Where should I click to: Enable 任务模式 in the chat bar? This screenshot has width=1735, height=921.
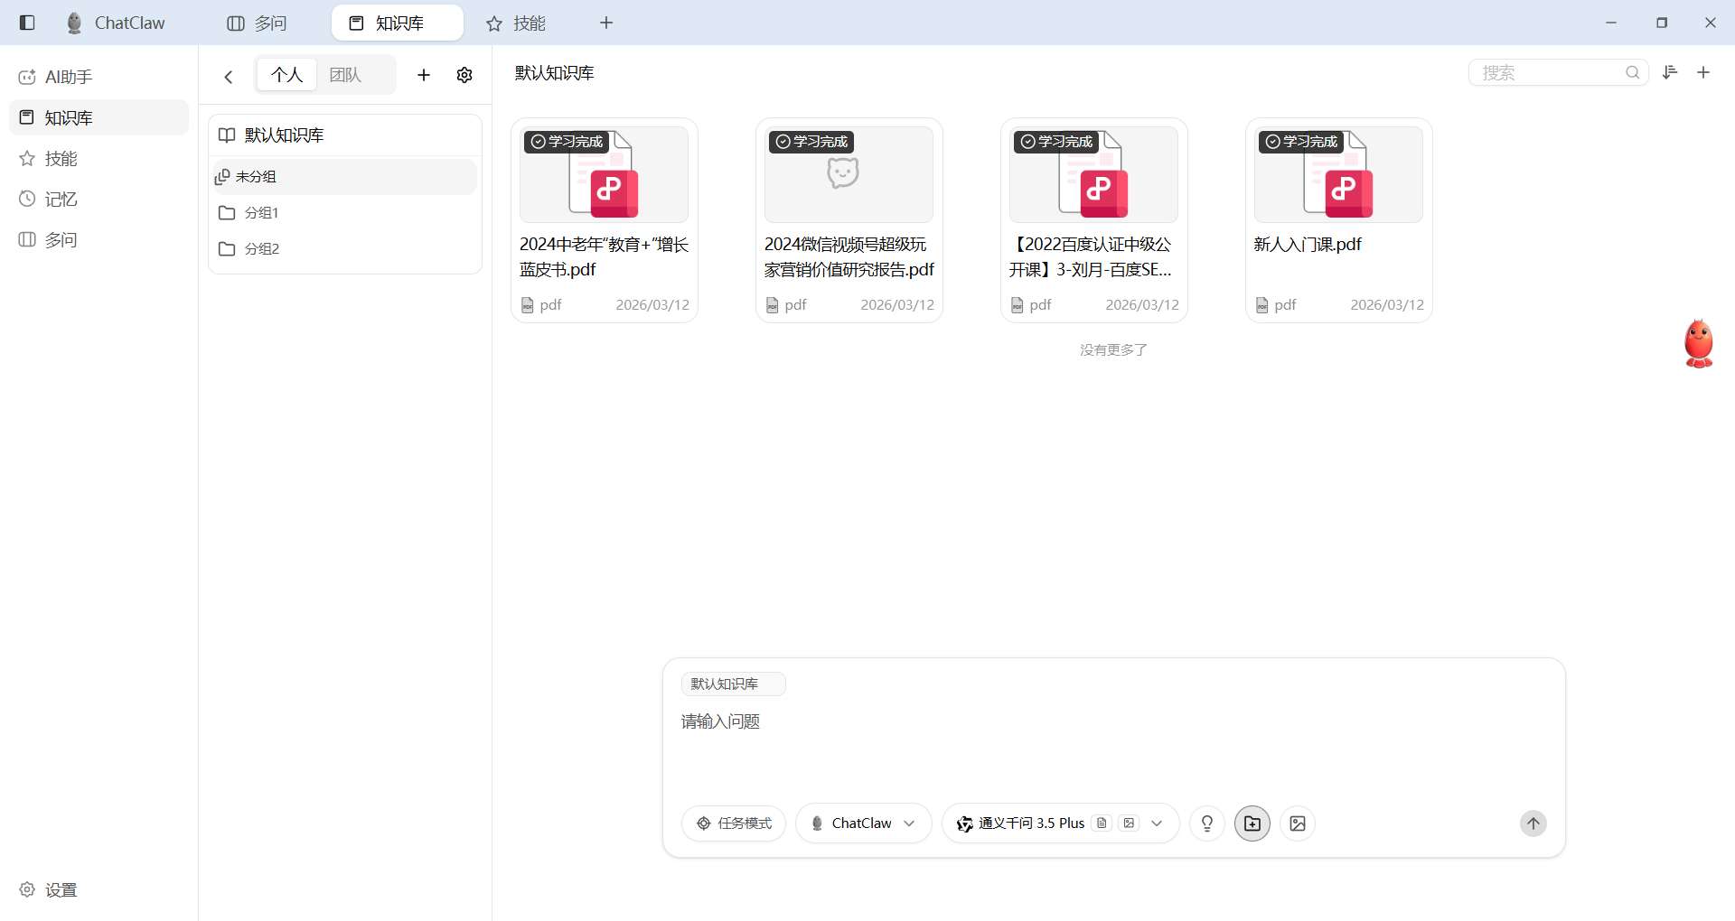click(x=734, y=823)
